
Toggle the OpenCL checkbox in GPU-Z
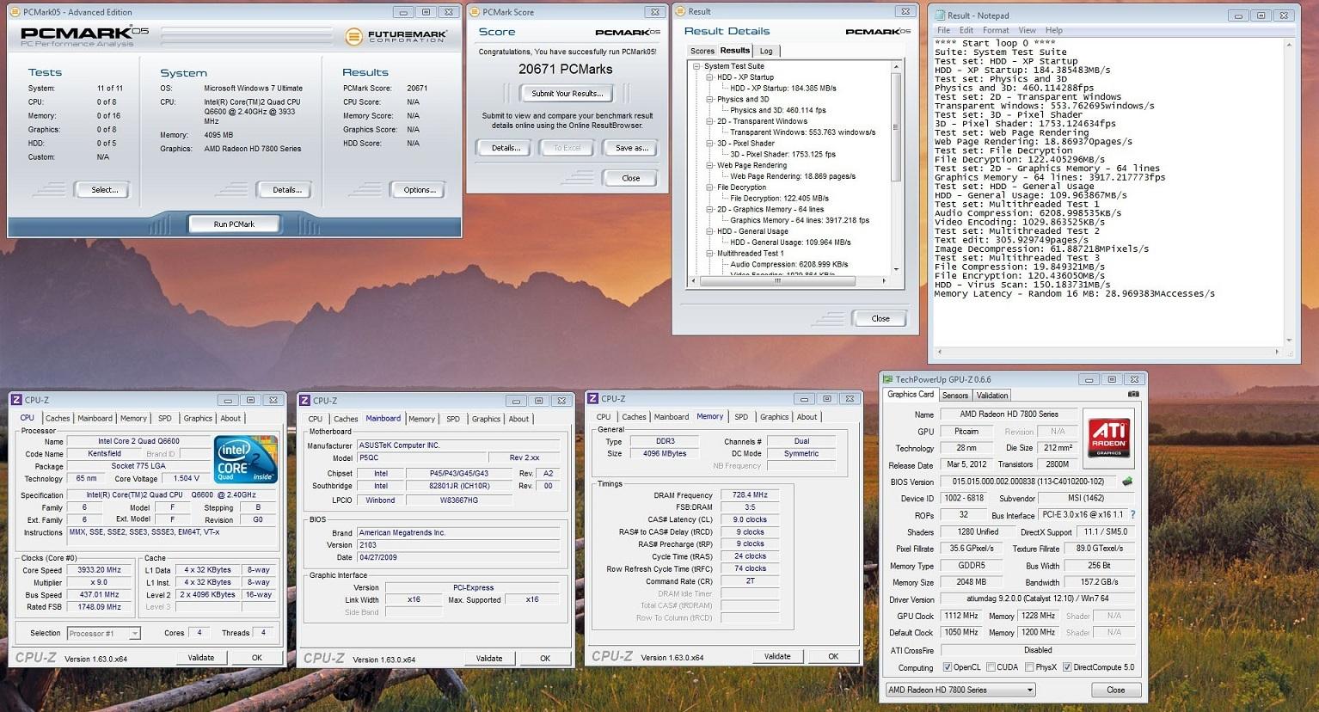[947, 667]
